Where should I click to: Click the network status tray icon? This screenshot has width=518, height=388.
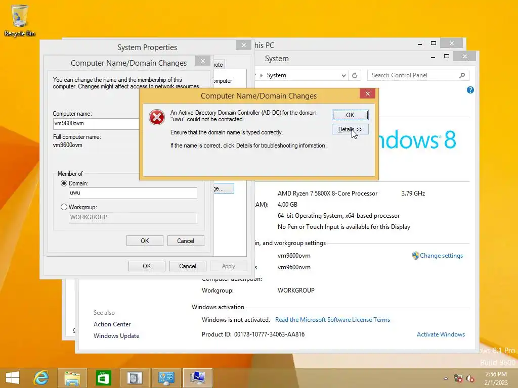click(x=458, y=378)
